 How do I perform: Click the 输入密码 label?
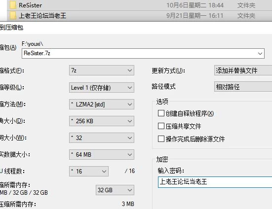(x=171, y=171)
